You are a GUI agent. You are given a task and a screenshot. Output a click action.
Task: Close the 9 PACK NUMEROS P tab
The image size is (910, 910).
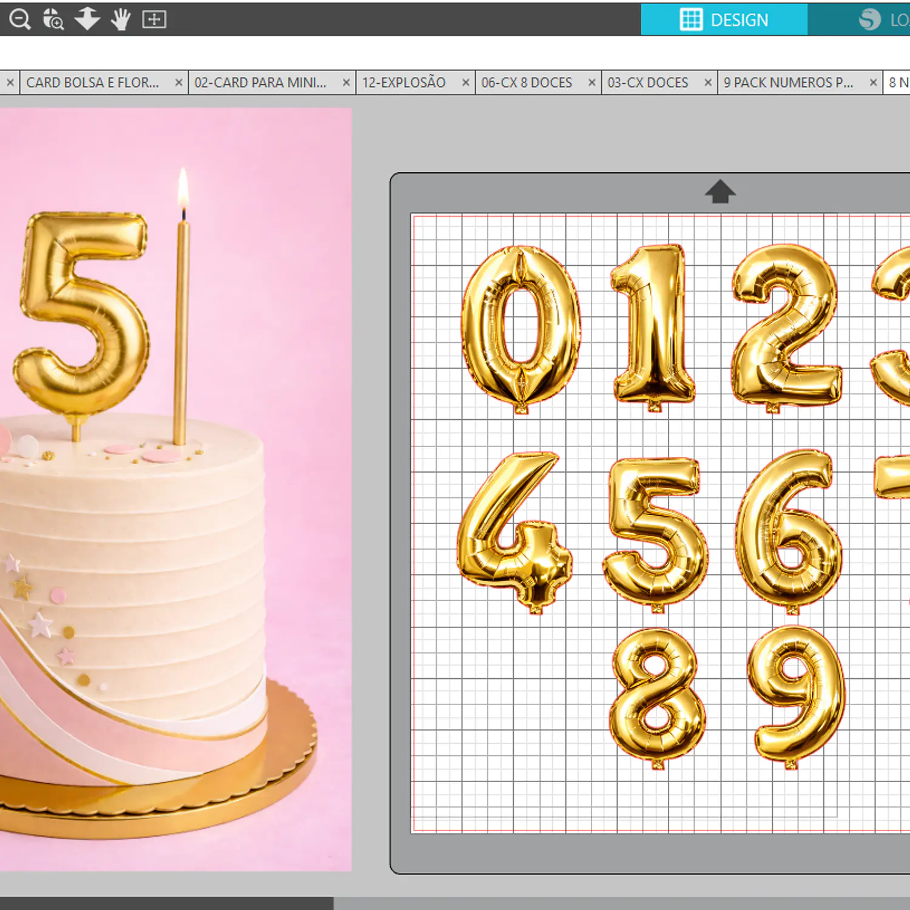coord(874,83)
